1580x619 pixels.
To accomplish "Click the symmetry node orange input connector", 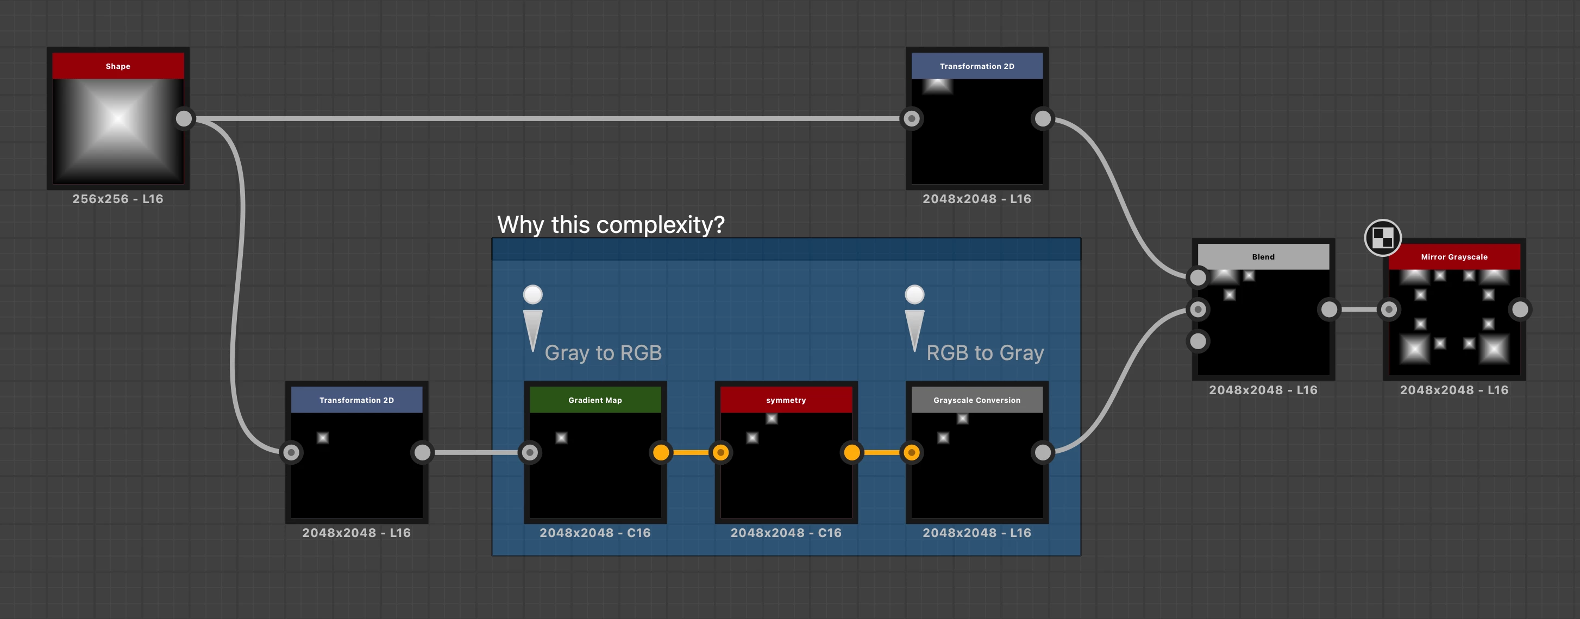I will click(x=720, y=452).
